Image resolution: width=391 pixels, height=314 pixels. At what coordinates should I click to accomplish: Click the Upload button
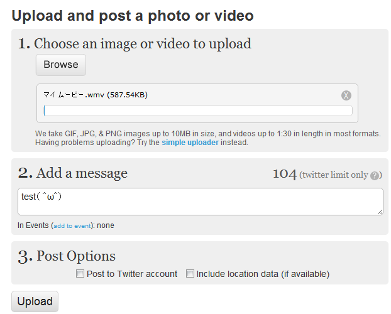coord(35,301)
